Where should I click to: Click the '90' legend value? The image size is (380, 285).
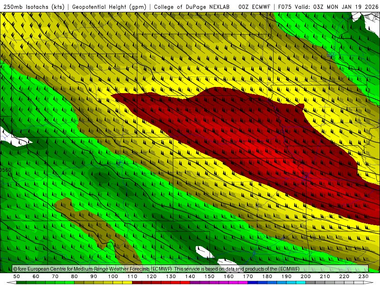pyautogui.click(x=94, y=276)
